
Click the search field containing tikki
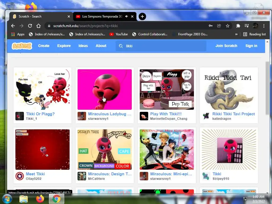(x=161, y=46)
